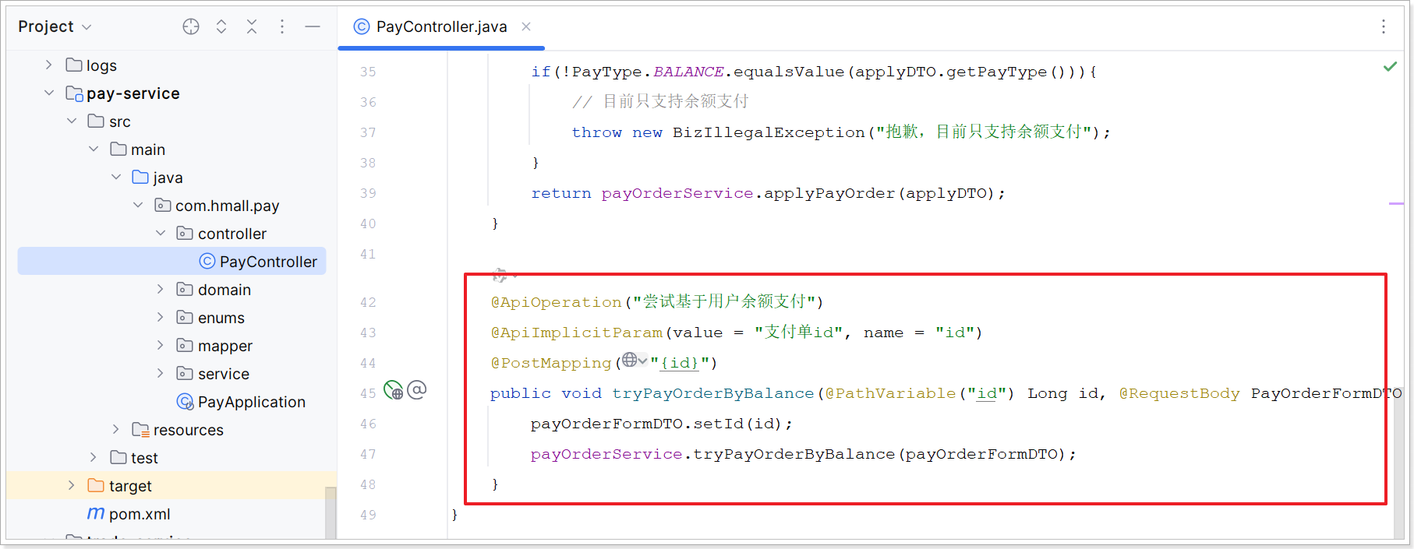Select the logs folder row
1414x549 pixels.
[x=171, y=65]
